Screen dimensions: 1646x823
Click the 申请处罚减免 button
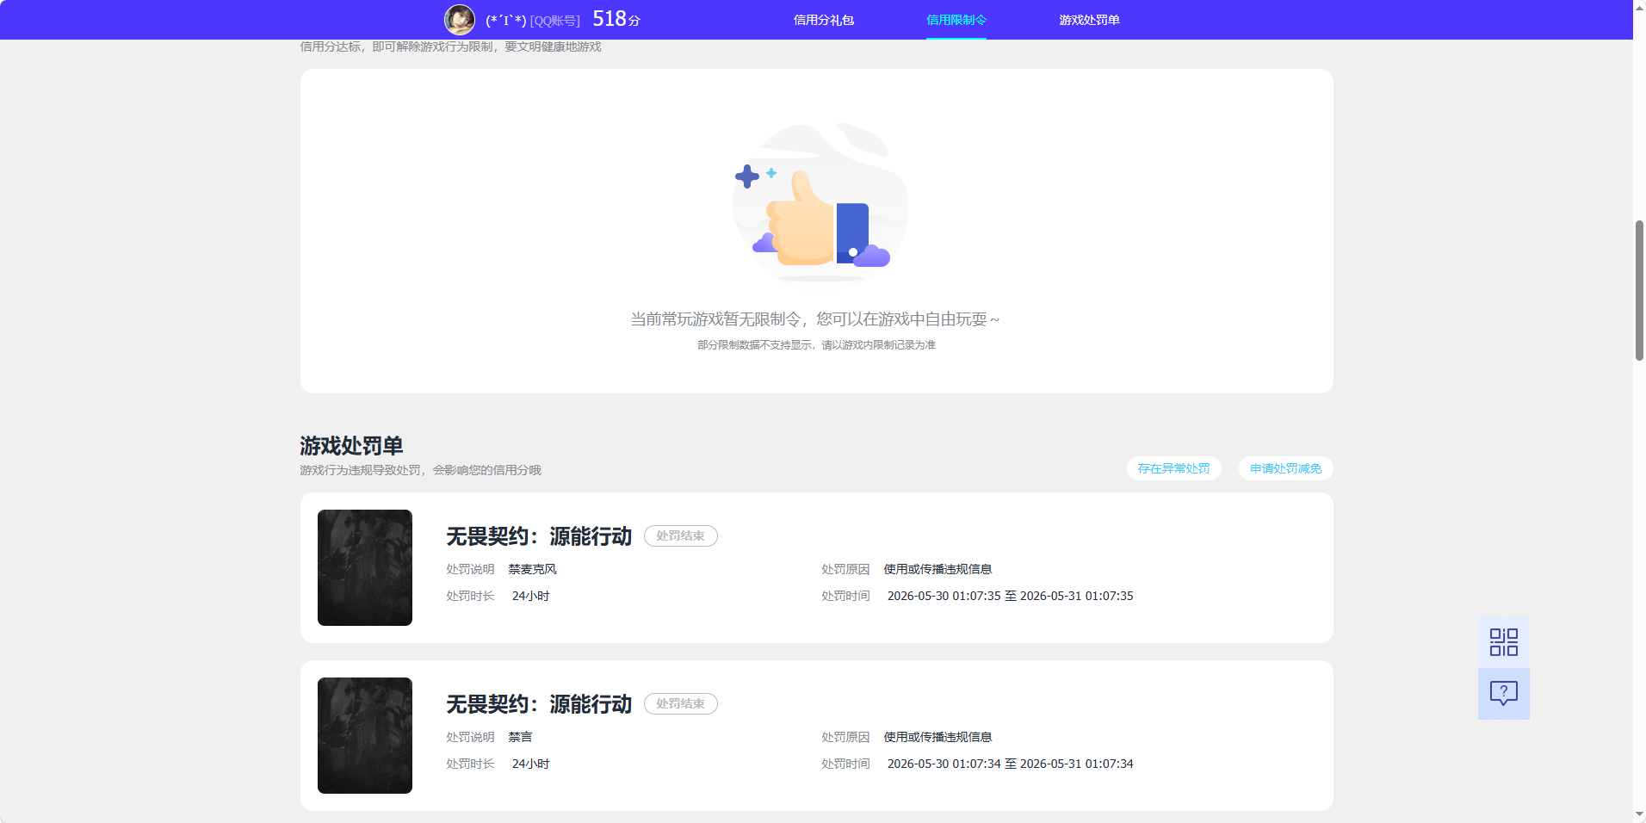point(1285,468)
